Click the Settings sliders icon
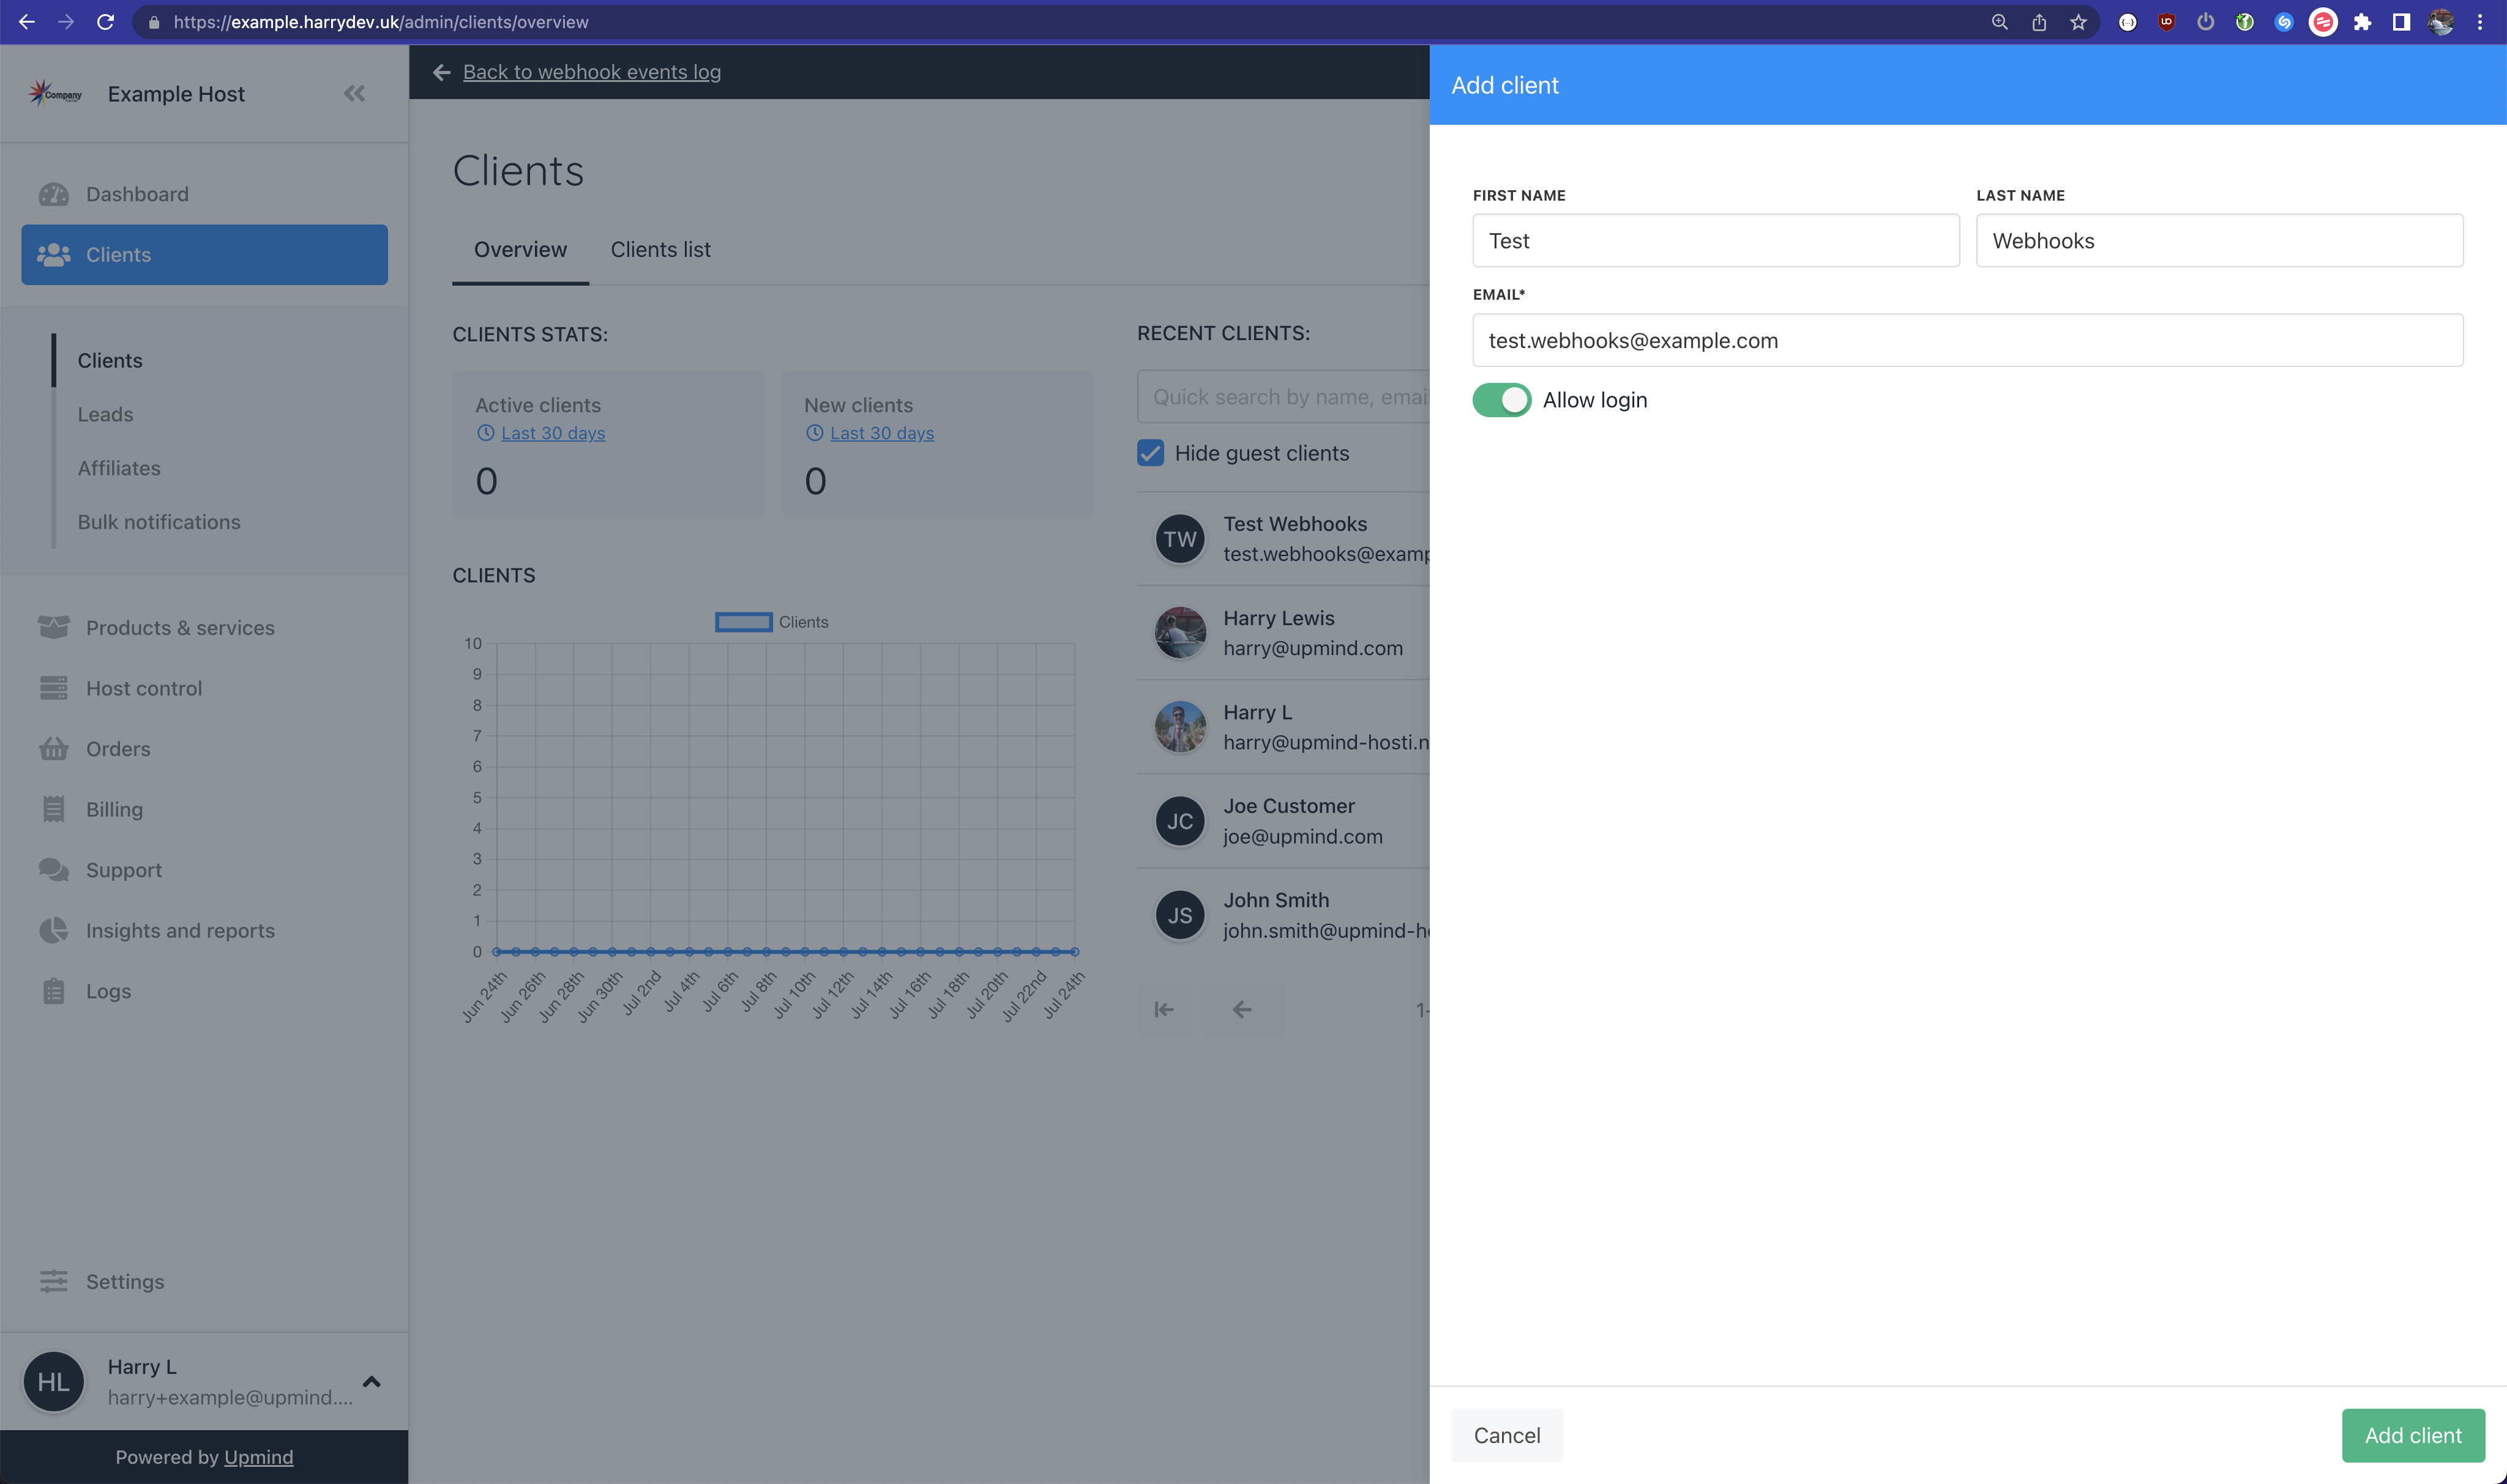 click(x=54, y=1281)
